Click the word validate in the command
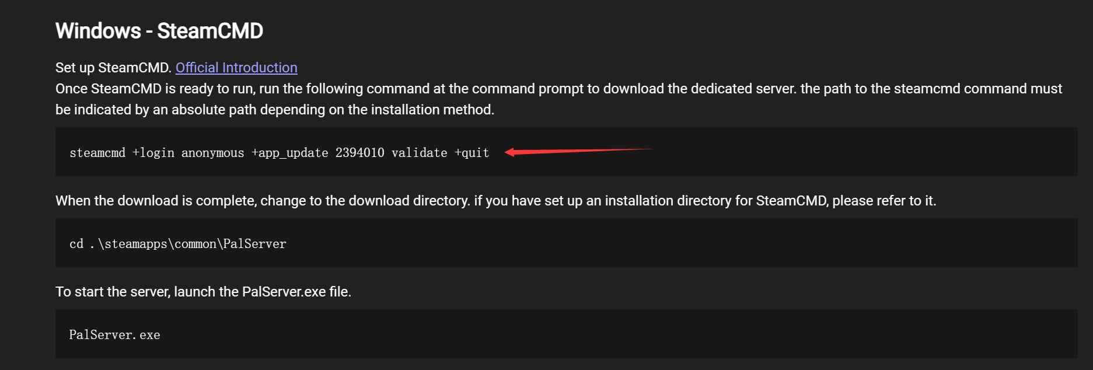This screenshot has width=1093, height=370. (419, 153)
